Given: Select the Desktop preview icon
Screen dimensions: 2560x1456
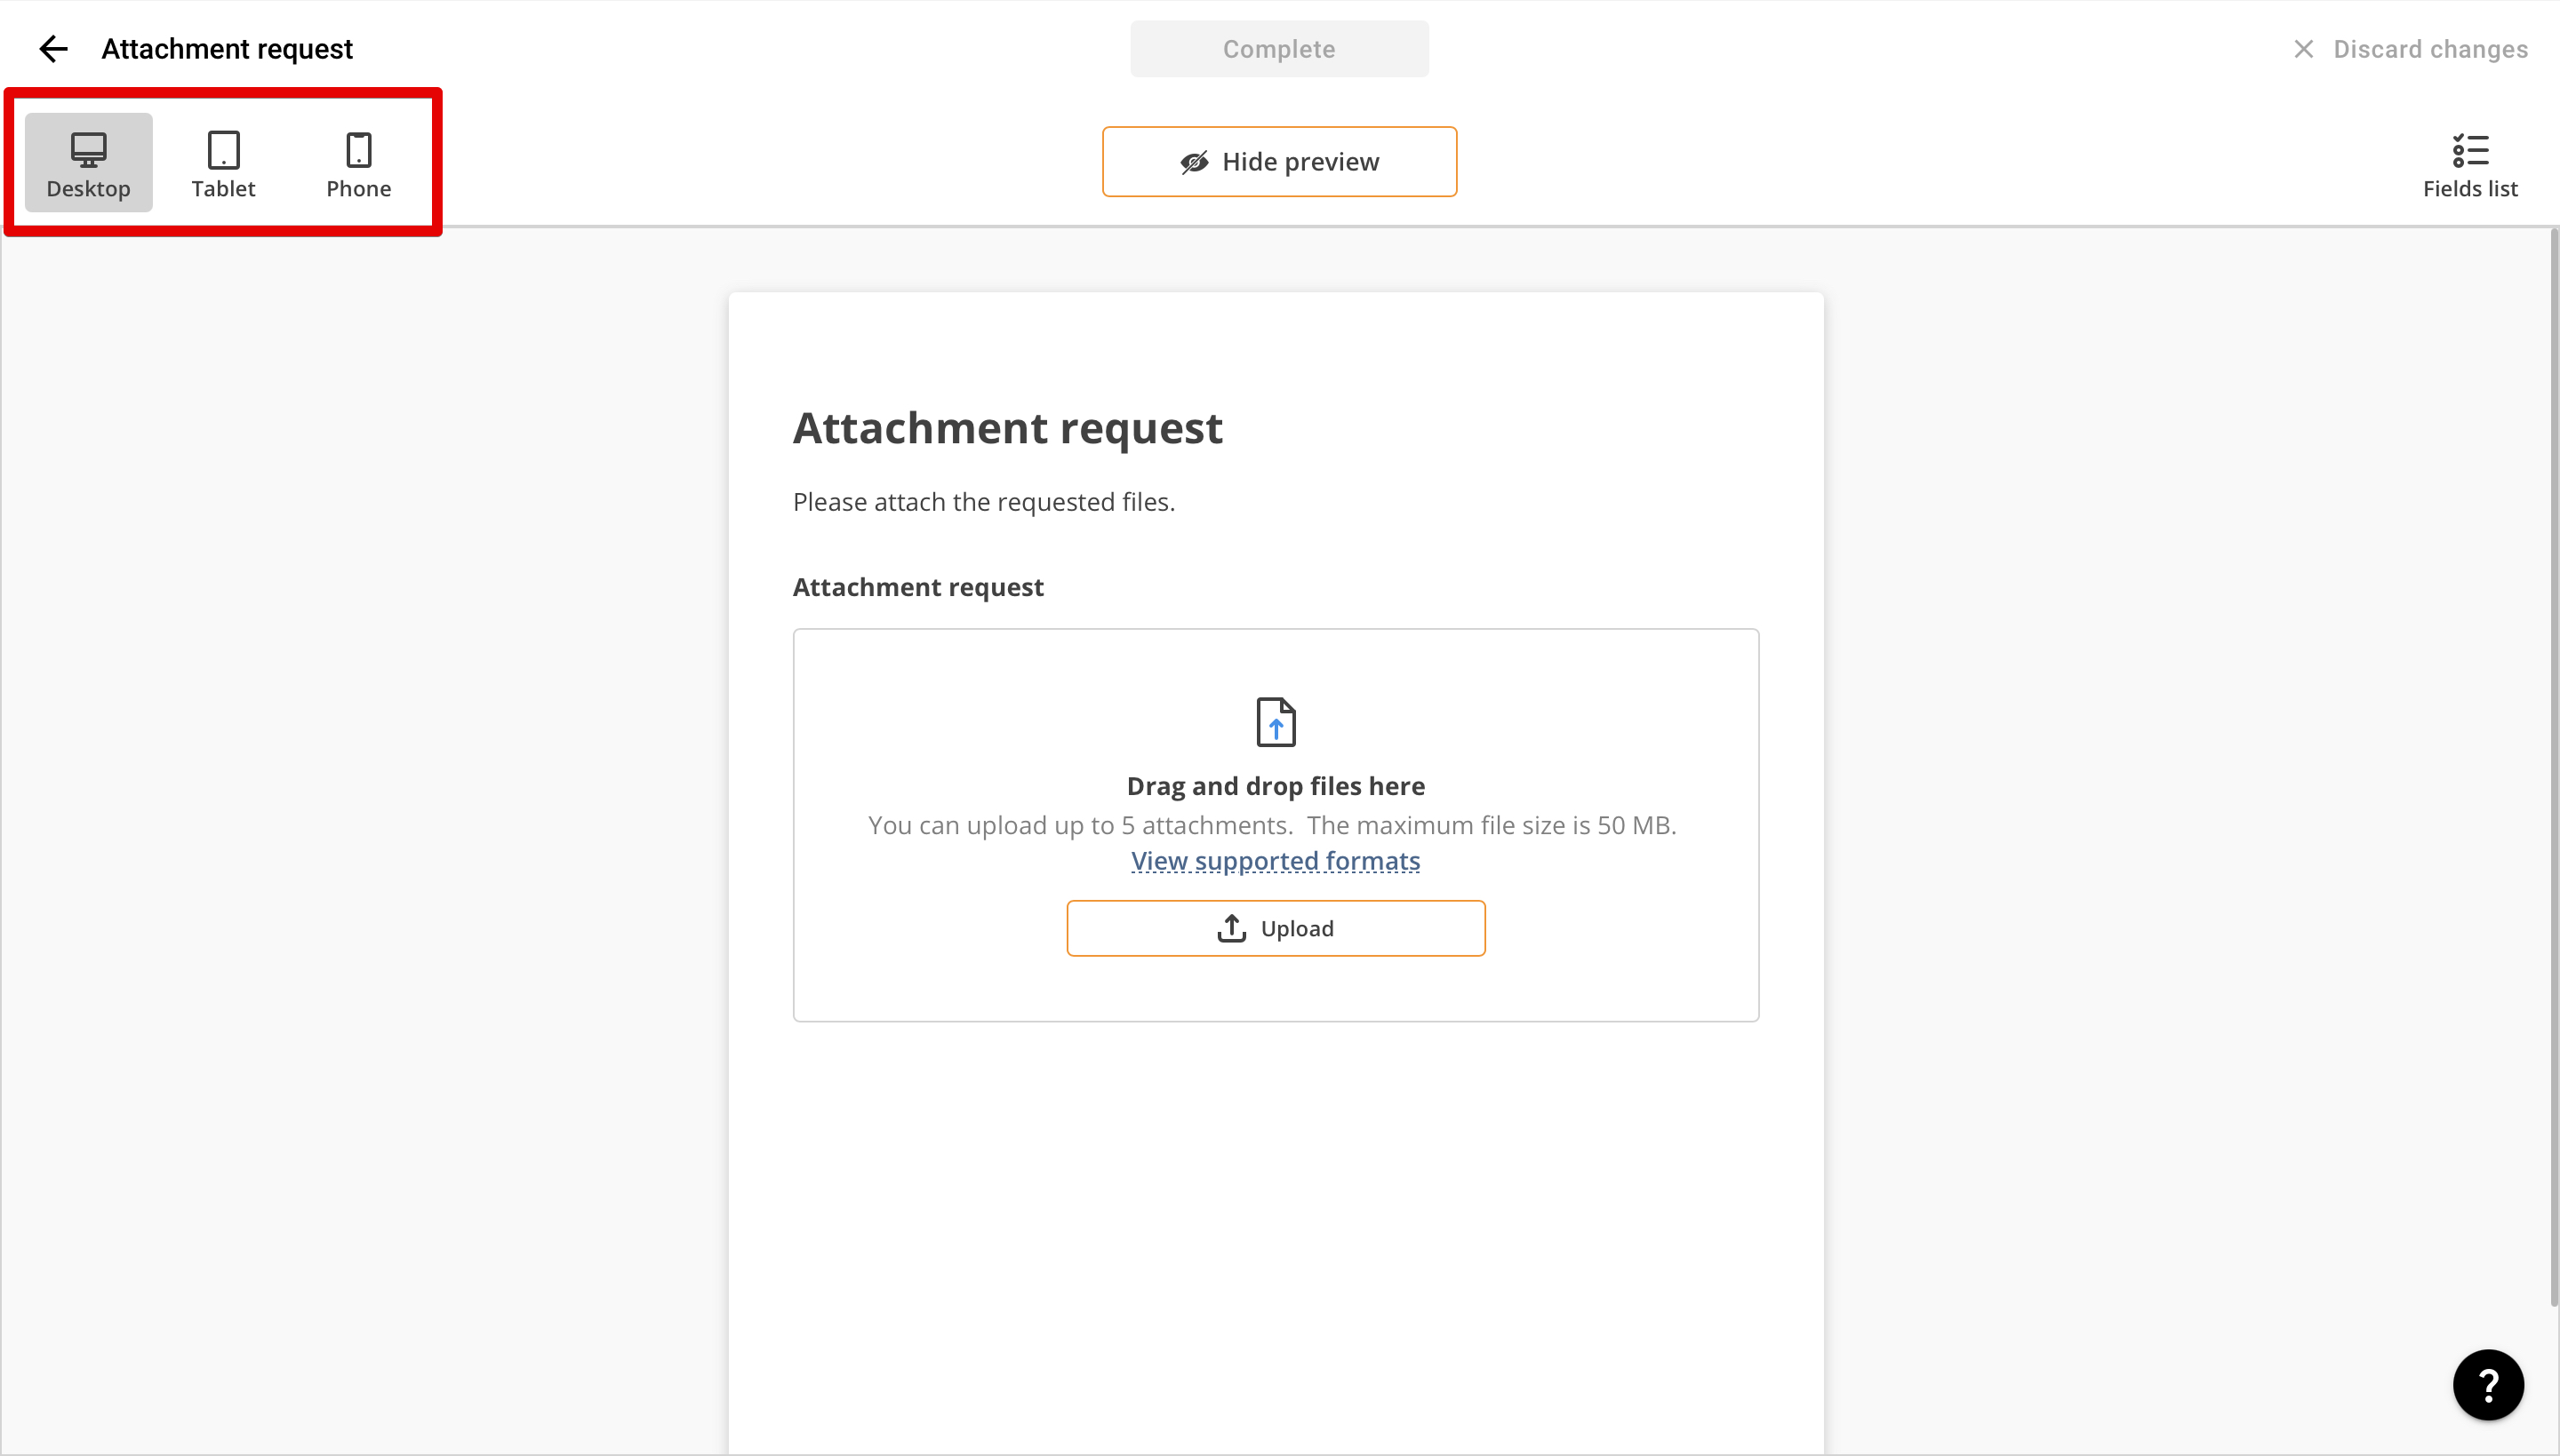Looking at the screenshot, I should tap(88, 152).
